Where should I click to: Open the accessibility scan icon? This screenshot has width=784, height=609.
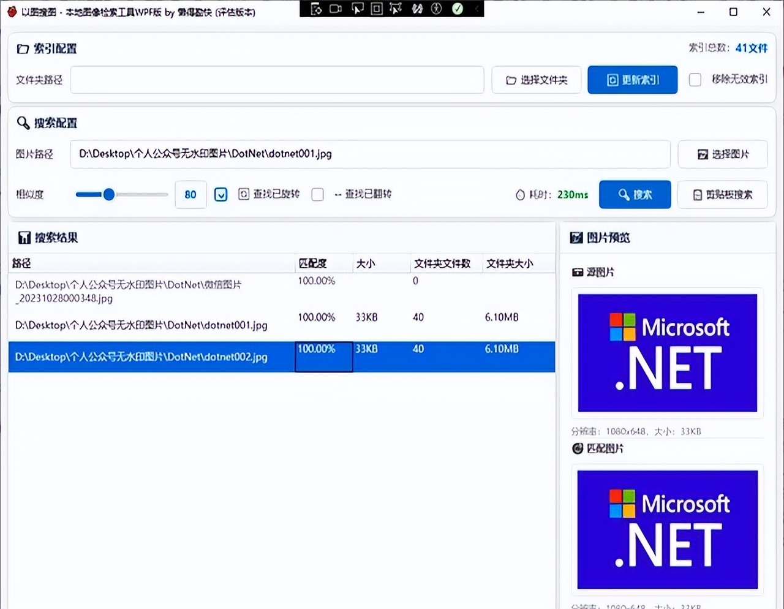click(437, 9)
